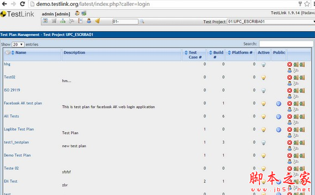Sort table by Name column arrows
The height and width of the screenshot is (195, 315).
13,53
